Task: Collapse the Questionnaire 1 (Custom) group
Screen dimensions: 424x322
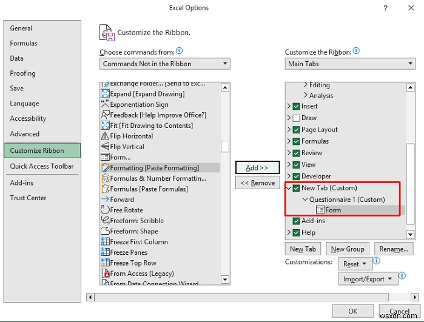Action: (x=305, y=200)
